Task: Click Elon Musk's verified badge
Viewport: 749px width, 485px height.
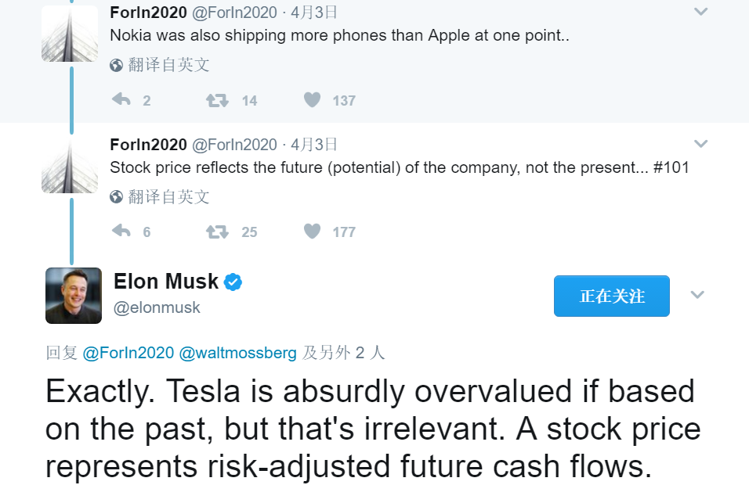Action: pyautogui.click(x=233, y=282)
